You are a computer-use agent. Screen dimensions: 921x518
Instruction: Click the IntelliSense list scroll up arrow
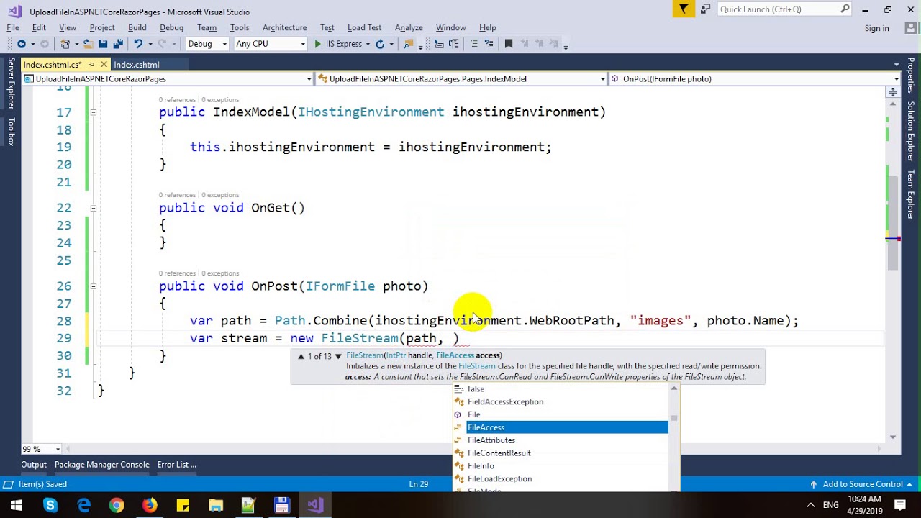674,389
